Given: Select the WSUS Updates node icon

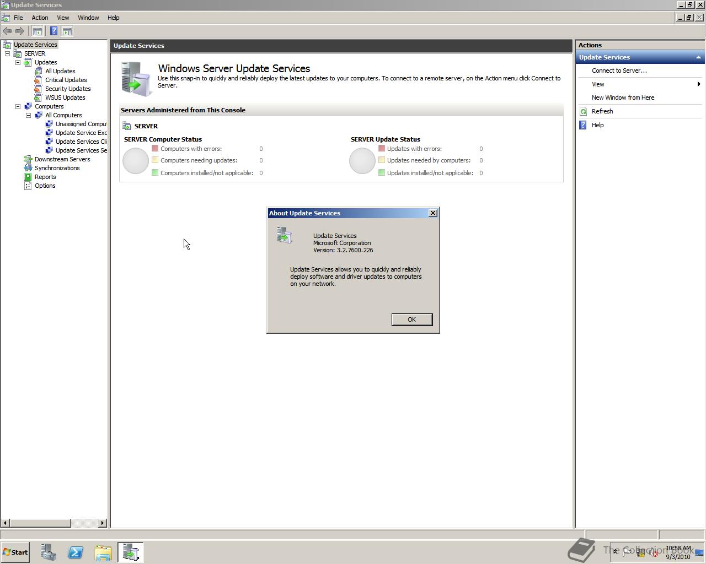Looking at the screenshot, I should pos(39,97).
